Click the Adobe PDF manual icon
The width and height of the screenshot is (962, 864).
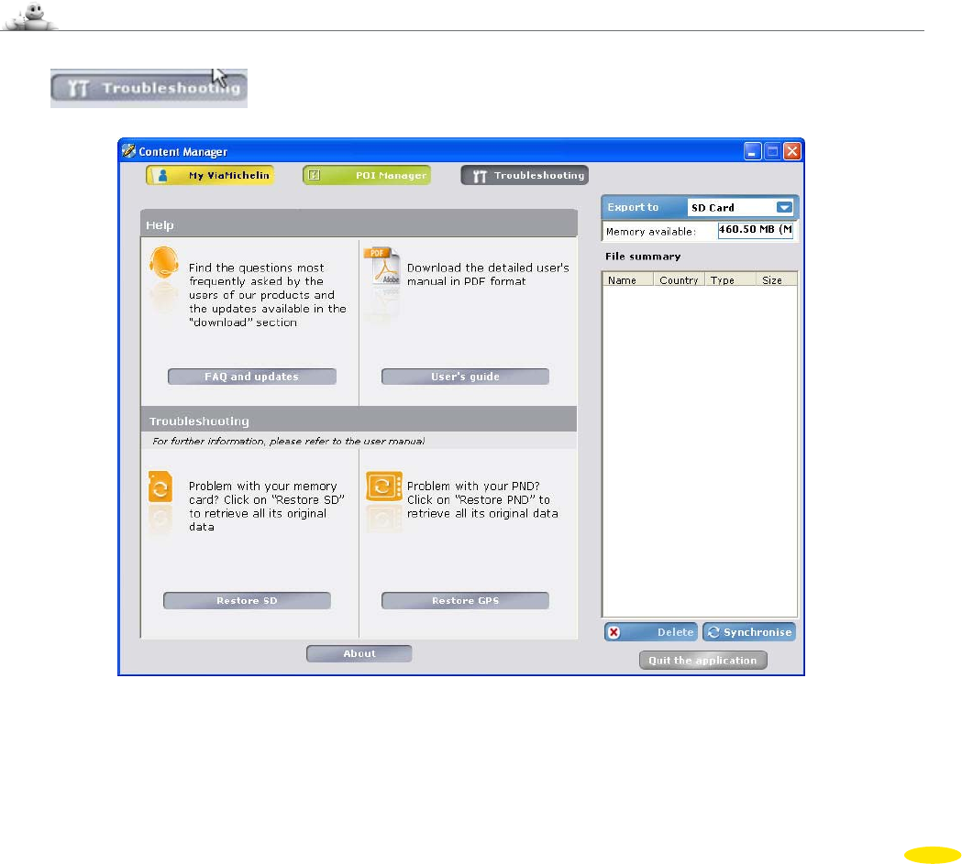tap(382, 266)
